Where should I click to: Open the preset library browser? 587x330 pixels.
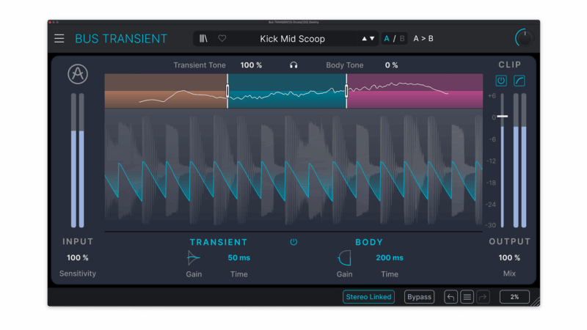point(203,39)
